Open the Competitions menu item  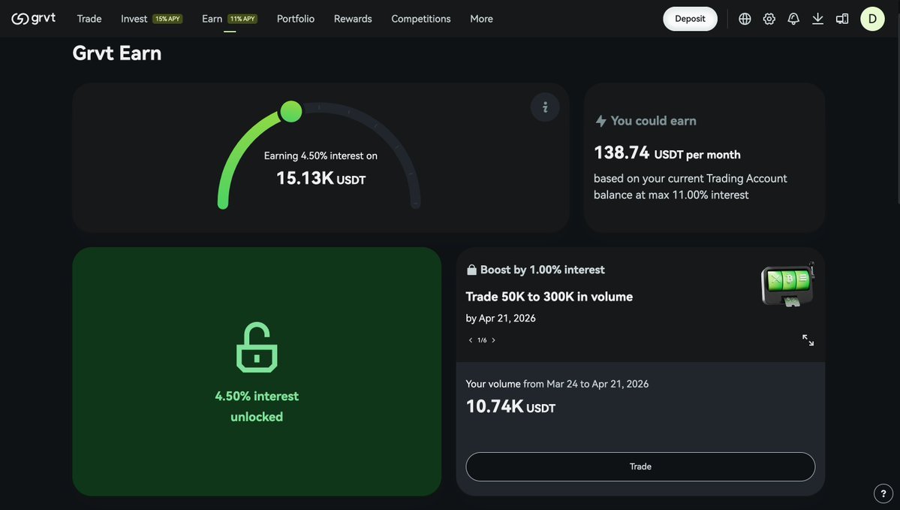pos(421,19)
